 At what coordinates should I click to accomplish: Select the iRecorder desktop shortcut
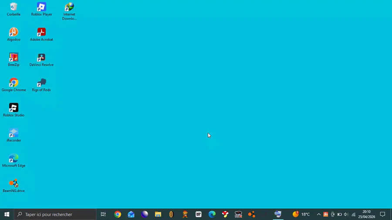(x=14, y=136)
